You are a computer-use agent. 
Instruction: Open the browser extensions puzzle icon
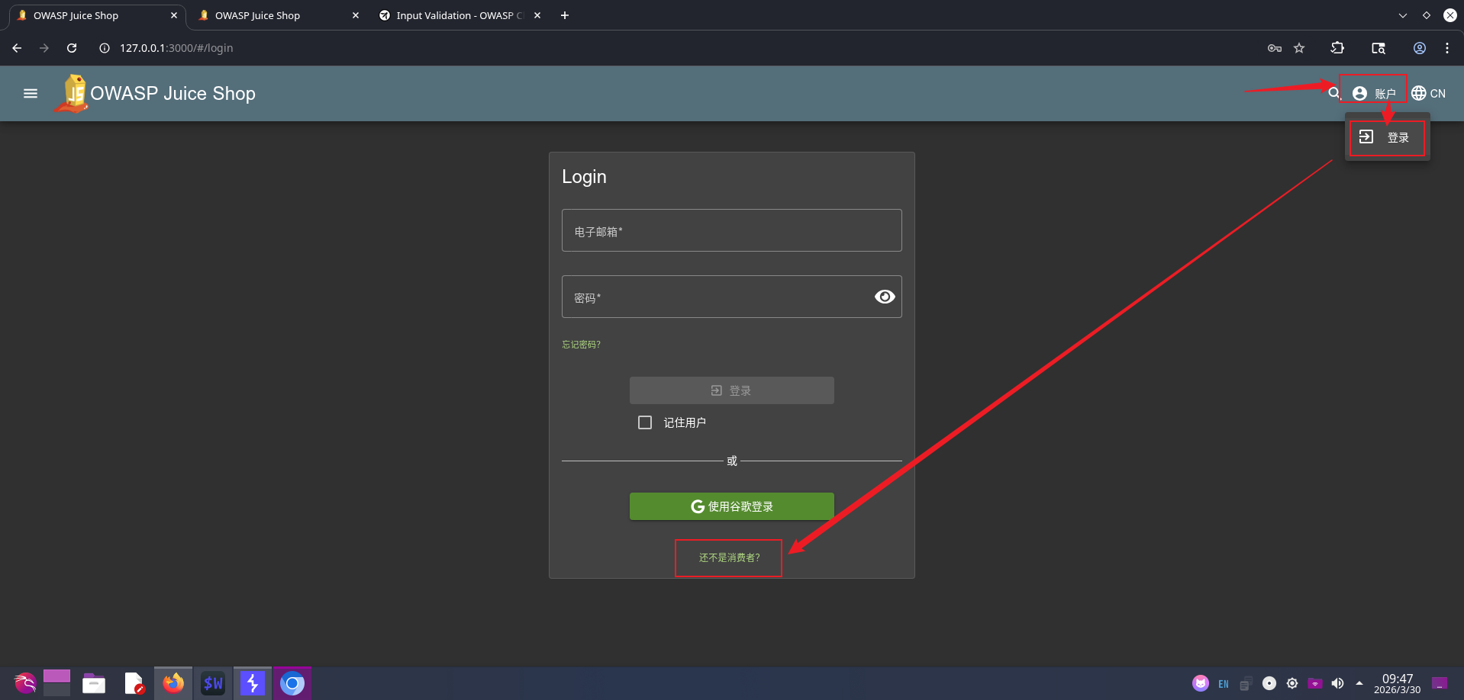pos(1337,48)
